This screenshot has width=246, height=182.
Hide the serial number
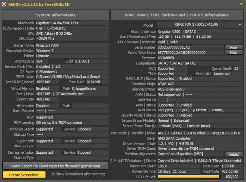(234, 47)
